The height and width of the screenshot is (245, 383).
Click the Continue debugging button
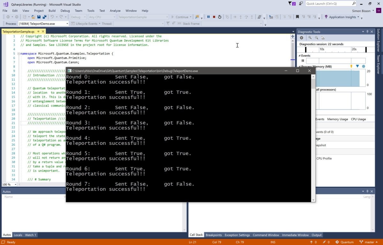point(180,17)
